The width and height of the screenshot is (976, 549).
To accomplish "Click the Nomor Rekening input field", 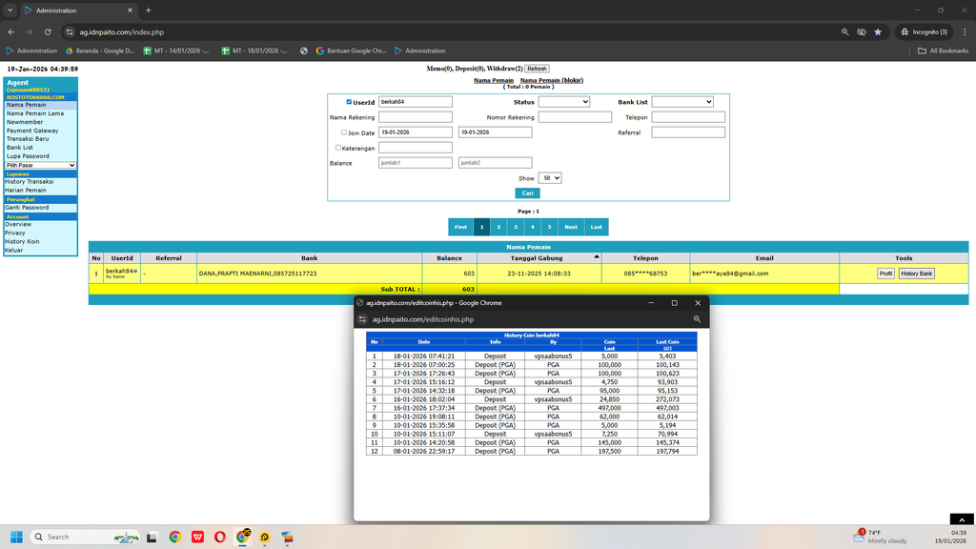I will (575, 117).
